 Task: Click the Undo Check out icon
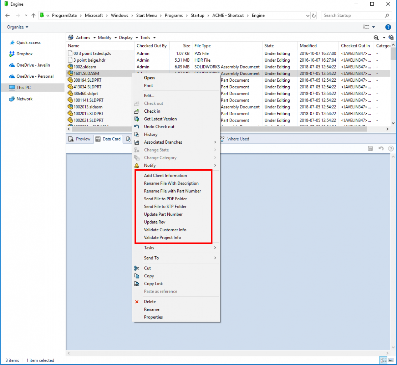pyautogui.click(x=137, y=127)
